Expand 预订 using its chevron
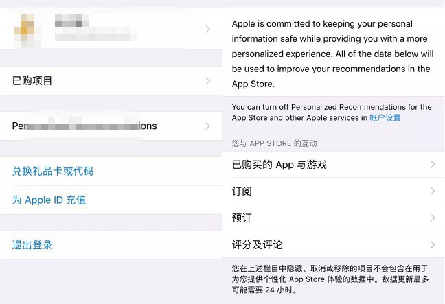Screen dimensions: 445x304 [x=433, y=218]
